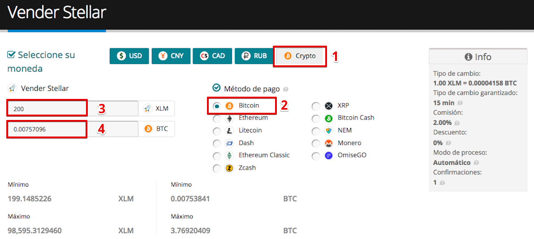The height and width of the screenshot is (239, 534).
Task: Select the Bitcoin radio button
Action: 216,106
